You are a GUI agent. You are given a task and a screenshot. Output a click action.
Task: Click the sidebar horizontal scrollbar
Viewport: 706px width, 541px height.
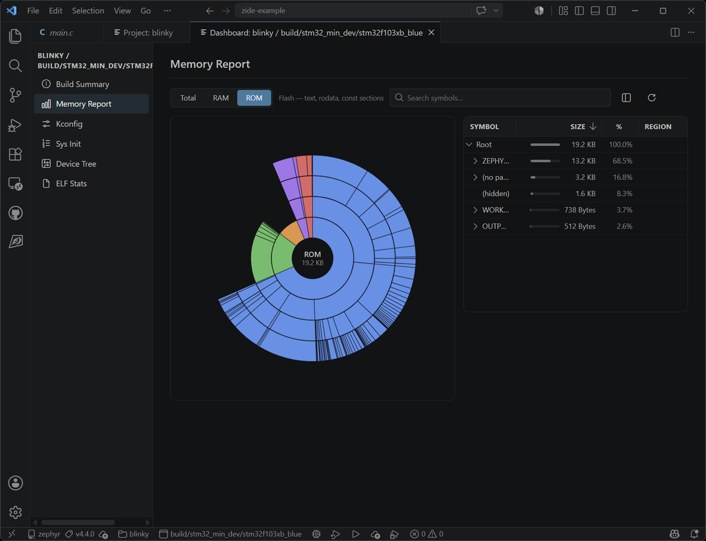(78, 522)
